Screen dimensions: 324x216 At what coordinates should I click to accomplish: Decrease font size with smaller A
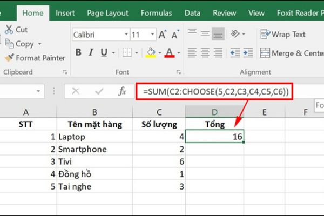pos(175,35)
